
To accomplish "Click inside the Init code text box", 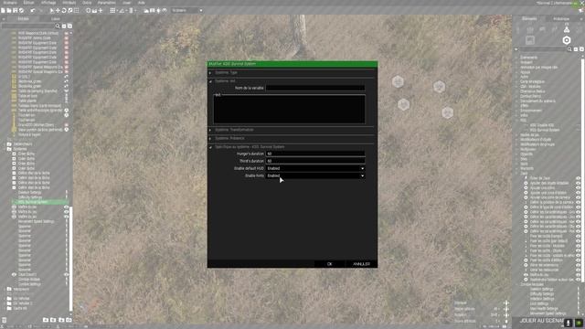I will tap(289, 110).
